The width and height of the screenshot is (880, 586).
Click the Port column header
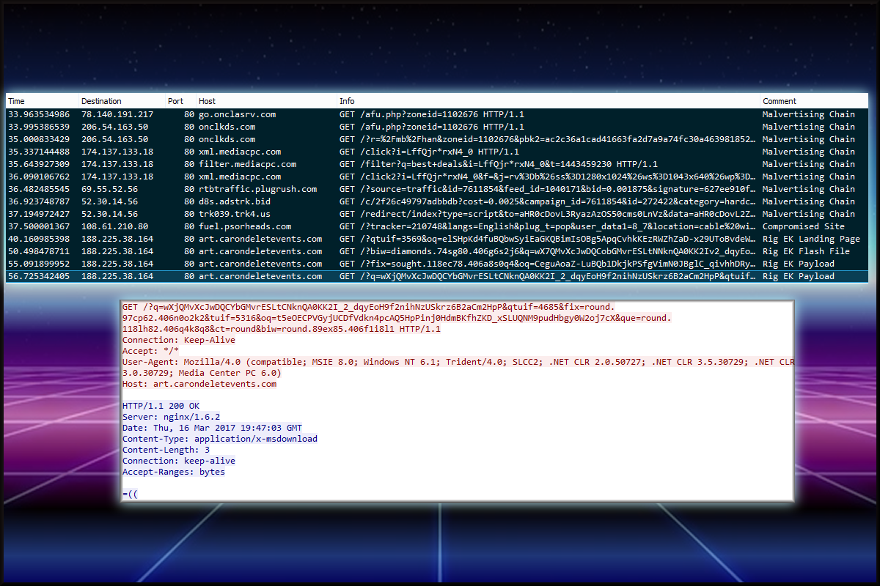[175, 101]
